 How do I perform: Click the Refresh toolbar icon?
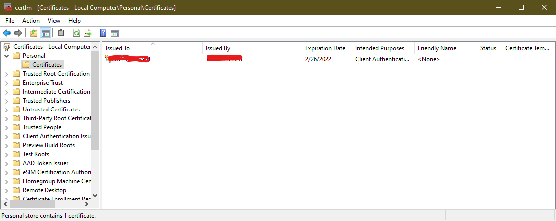76,33
